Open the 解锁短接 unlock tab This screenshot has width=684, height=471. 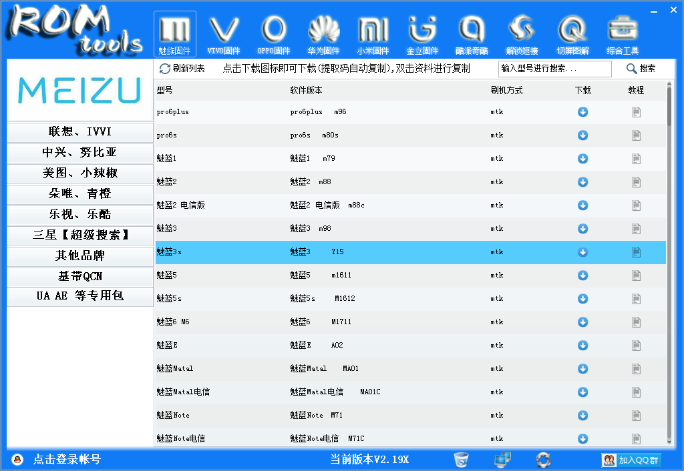(x=522, y=34)
